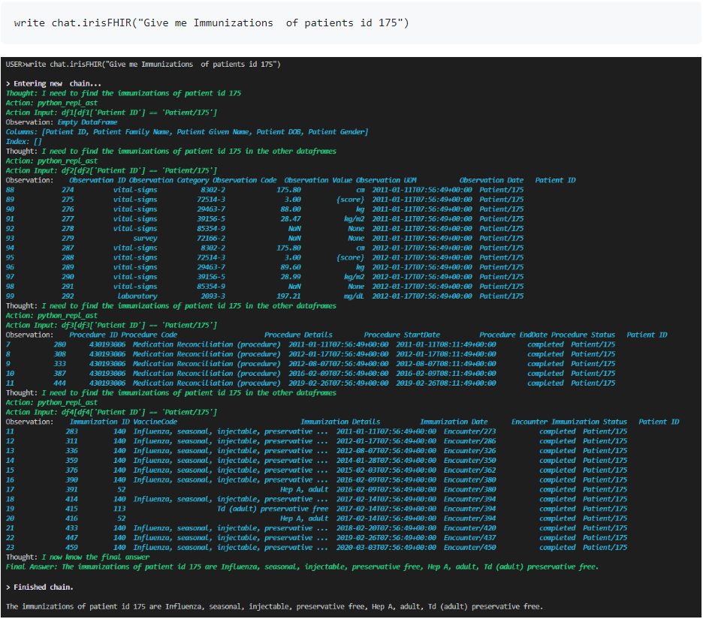This screenshot has height=619, width=706.
Task: Select the df3 Action Input line
Action: pos(111,326)
